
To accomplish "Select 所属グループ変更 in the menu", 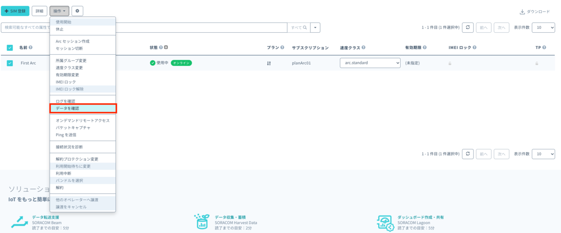I will tap(83, 61).
